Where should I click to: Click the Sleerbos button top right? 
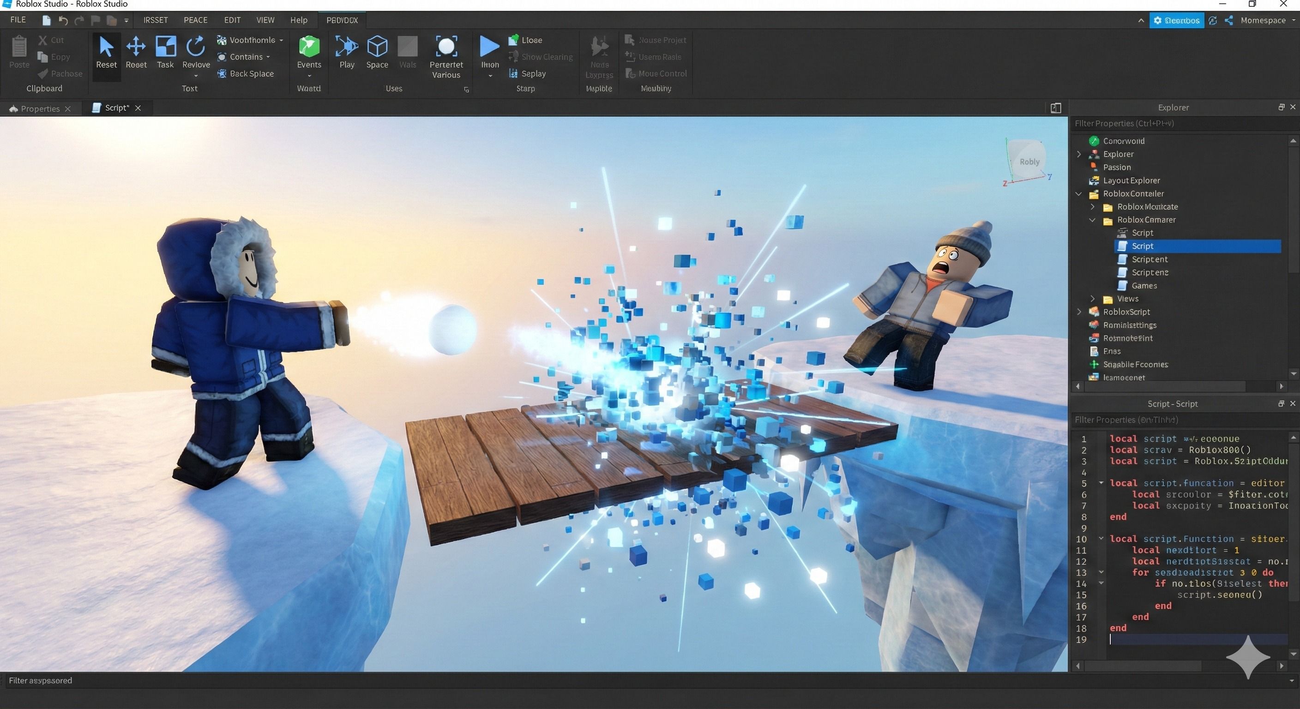coord(1176,20)
